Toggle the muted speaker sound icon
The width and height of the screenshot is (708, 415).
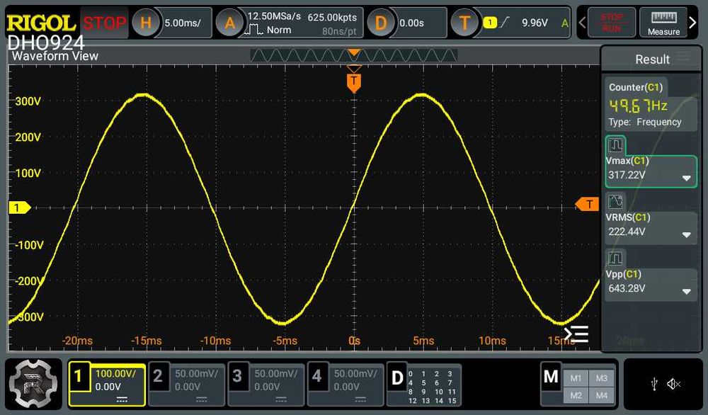pos(674,385)
